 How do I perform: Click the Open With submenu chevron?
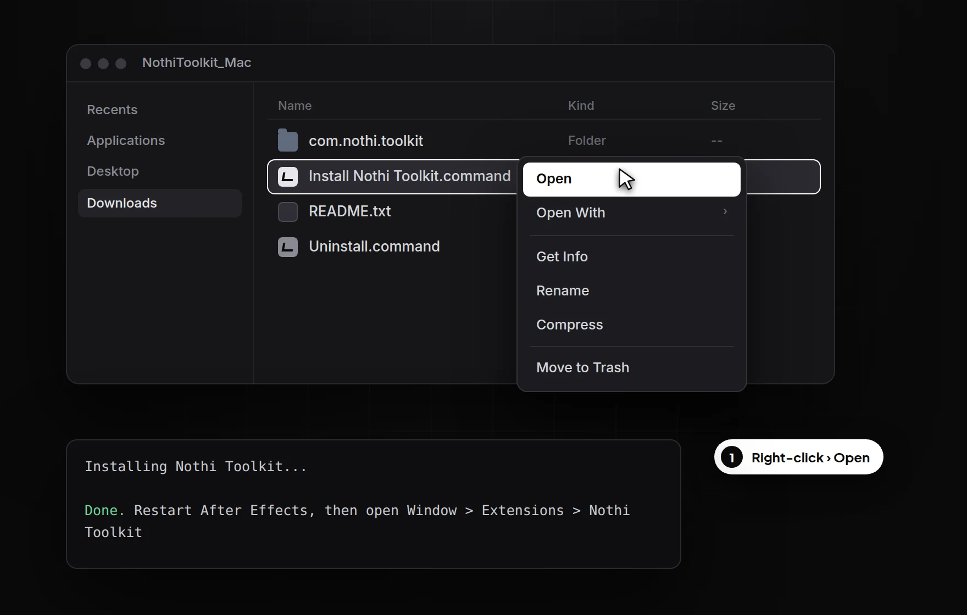(725, 211)
